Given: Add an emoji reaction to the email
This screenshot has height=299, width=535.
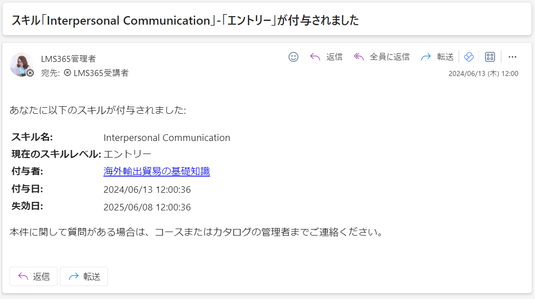Looking at the screenshot, I should coord(293,57).
